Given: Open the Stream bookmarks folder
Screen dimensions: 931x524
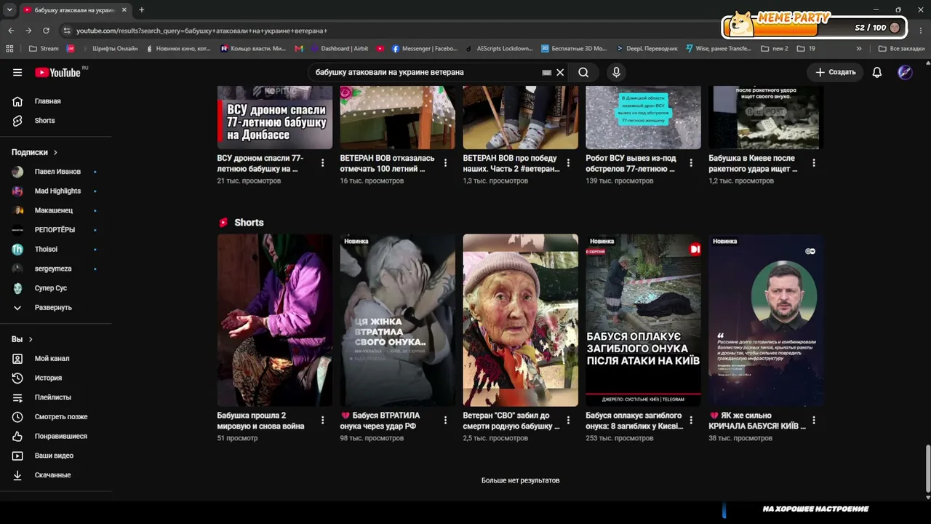Looking at the screenshot, I should click(44, 49).
